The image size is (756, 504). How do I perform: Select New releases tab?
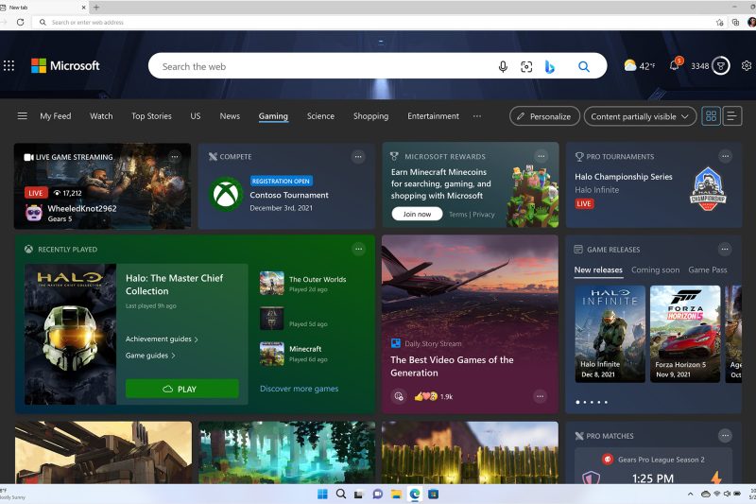pos(598,270)
